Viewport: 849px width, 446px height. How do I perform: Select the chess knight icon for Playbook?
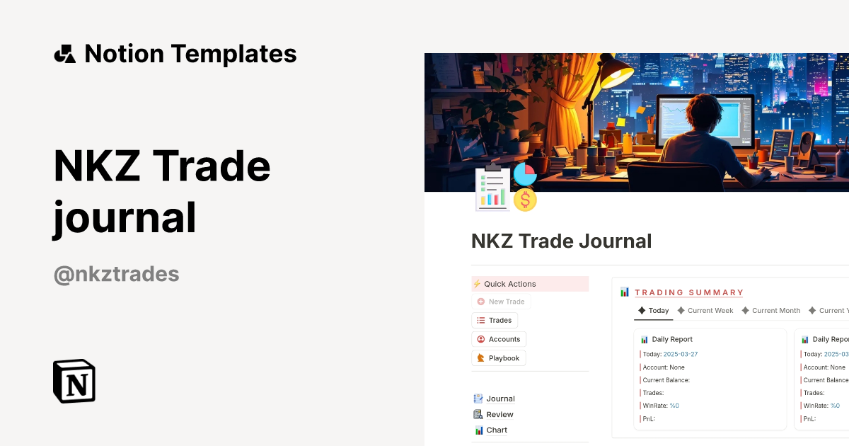pyautogui.click(x=480, y=358)
